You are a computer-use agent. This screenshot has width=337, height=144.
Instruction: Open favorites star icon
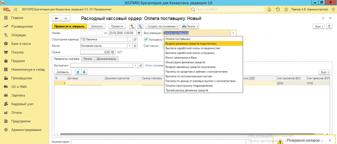pos(286,10)
